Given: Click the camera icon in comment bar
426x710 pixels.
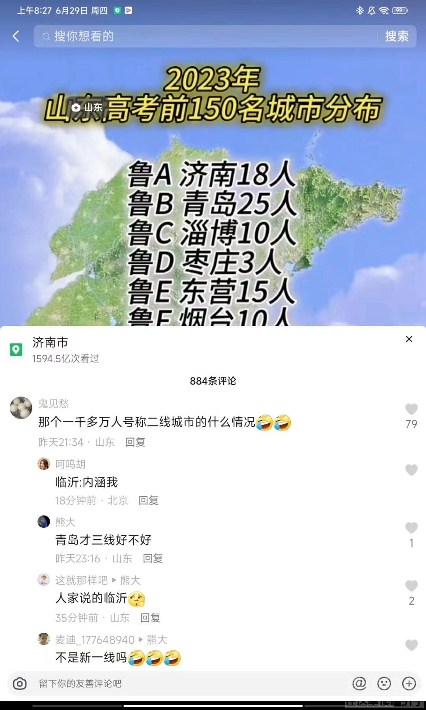Looking at the screenshot, I should 20,684.
